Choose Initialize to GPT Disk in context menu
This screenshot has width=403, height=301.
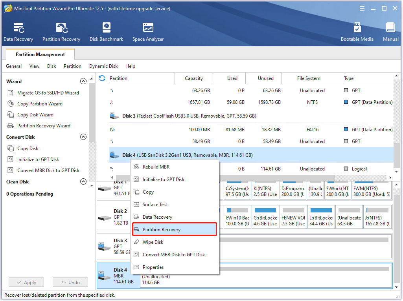[175, 180]
